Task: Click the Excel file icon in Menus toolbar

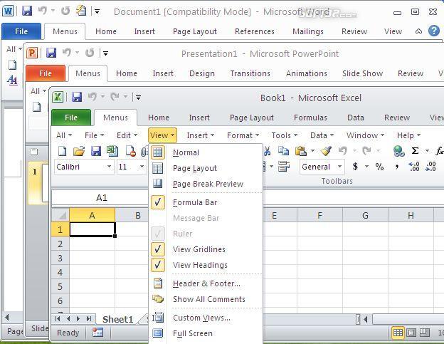Action: tap(112, 151)
